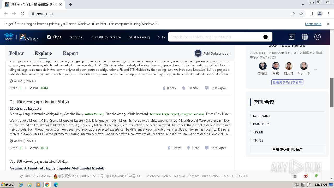This screenshot has width=334, height=188.
Task: Rate the Mixtral of Experts paper
Action: (x=193, y=148)
